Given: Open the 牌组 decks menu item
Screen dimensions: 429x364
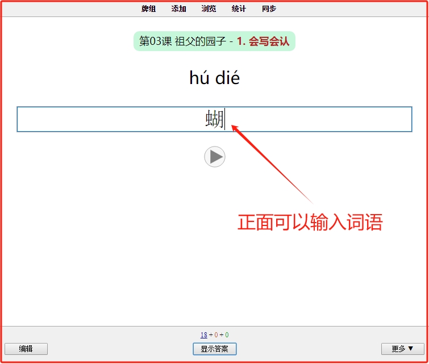Looking at the screenshot, I should pos(148,9).
